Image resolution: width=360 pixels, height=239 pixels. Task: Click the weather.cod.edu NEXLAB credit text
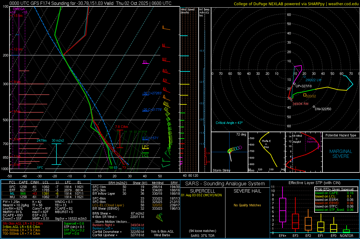point(296,4)
